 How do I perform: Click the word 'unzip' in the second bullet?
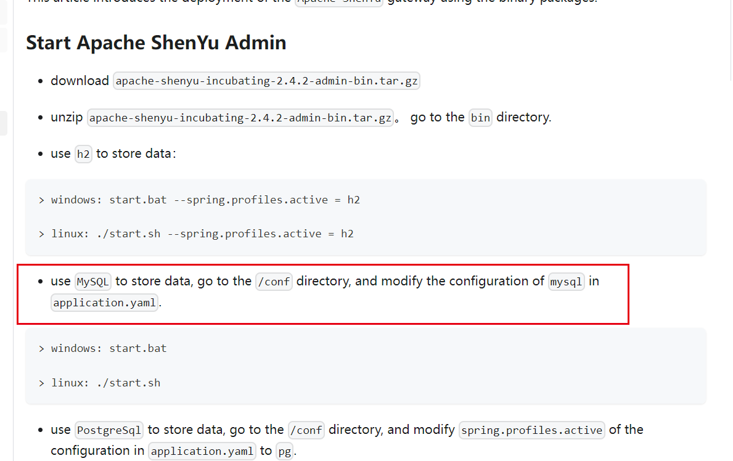tap(67, 117)
